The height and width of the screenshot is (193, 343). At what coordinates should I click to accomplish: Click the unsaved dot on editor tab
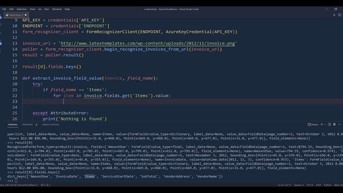(x=26, y=15)
